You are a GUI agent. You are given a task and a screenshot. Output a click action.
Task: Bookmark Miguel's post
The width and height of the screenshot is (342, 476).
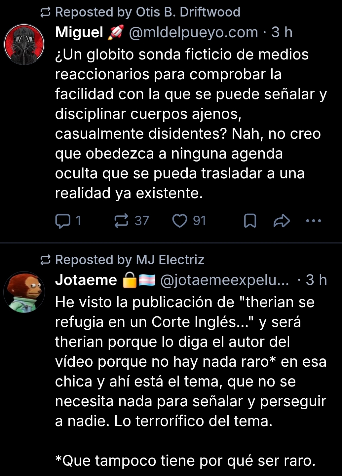(x=250, y=221)
